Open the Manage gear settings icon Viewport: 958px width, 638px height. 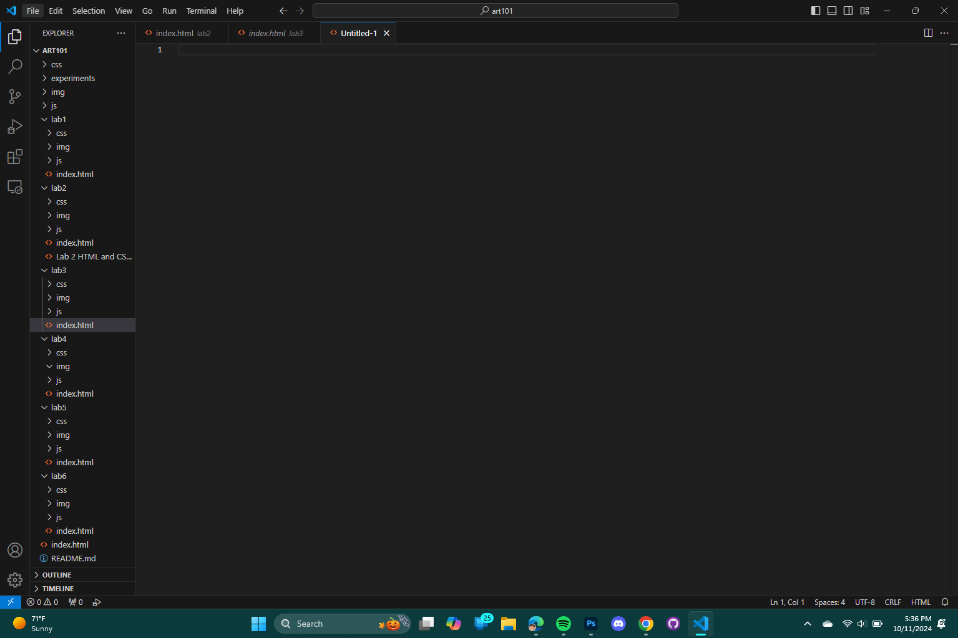click(15, 580)
